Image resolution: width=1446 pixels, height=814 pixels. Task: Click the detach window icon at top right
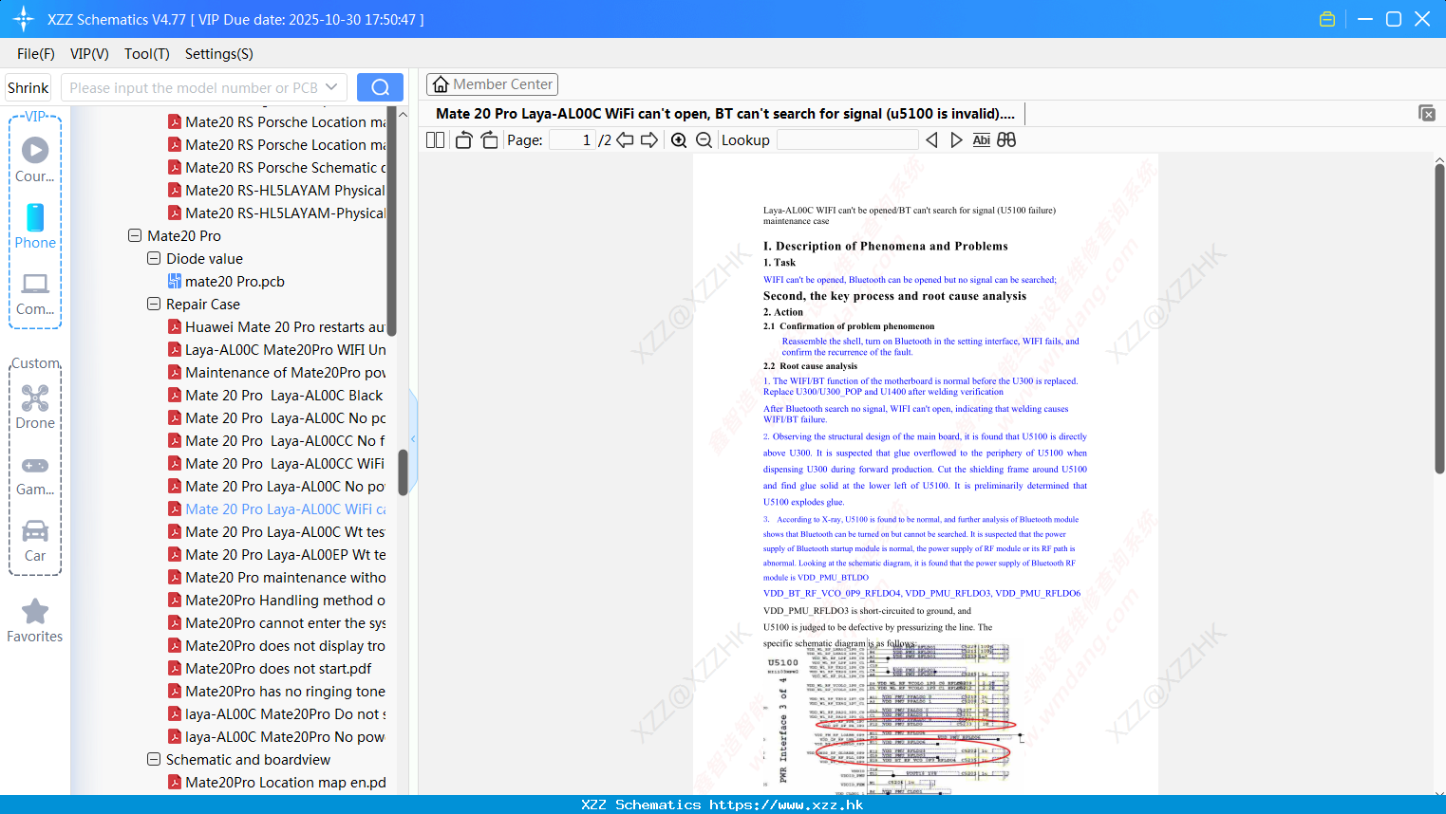[x=1426, y=113]
